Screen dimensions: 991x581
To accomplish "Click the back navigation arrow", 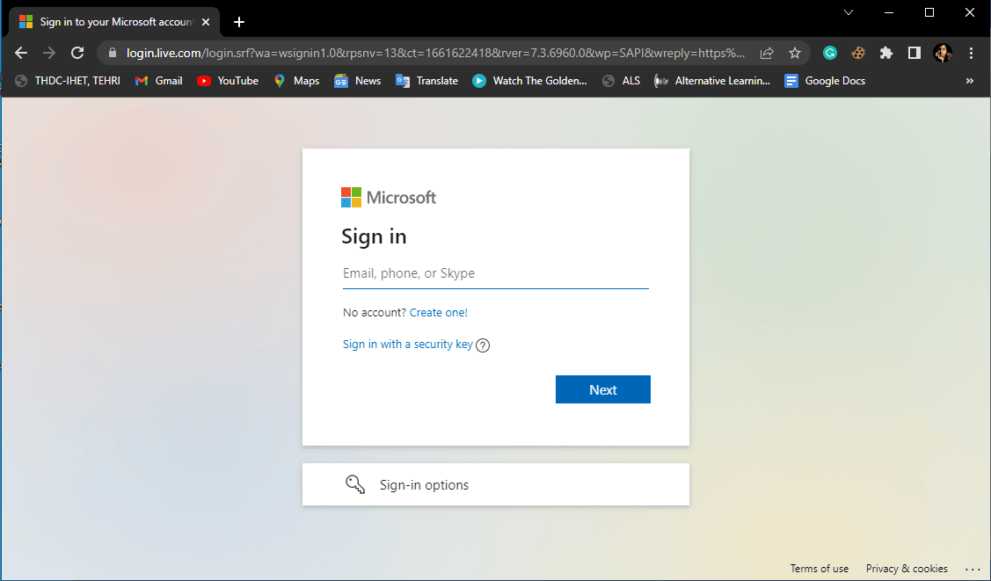I will 21,52.
